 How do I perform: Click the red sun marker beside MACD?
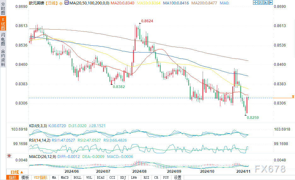pos(9,156)
